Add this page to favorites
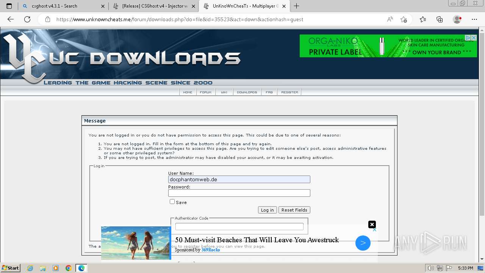The height and width of the screenshot is (273, 485). (x=404, y=19)
